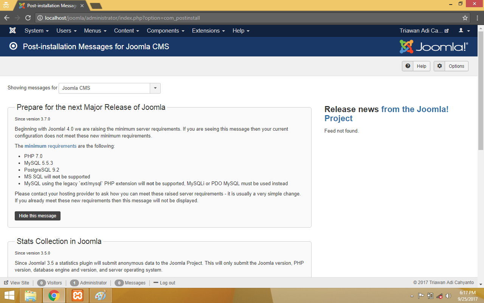
Task: Open the Content menu
Action: click(127, 31)
